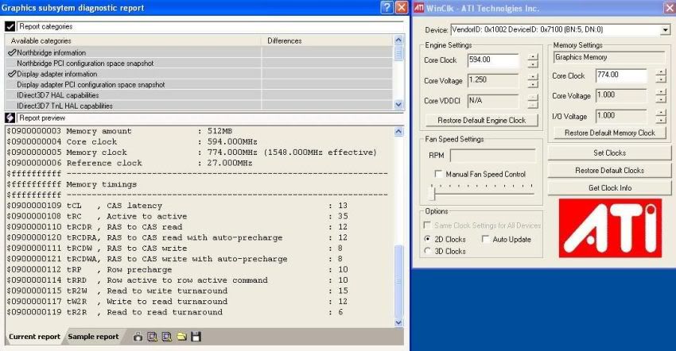Click the Report categories checkmark icon

pyautogui.click(x=10, y=26)
